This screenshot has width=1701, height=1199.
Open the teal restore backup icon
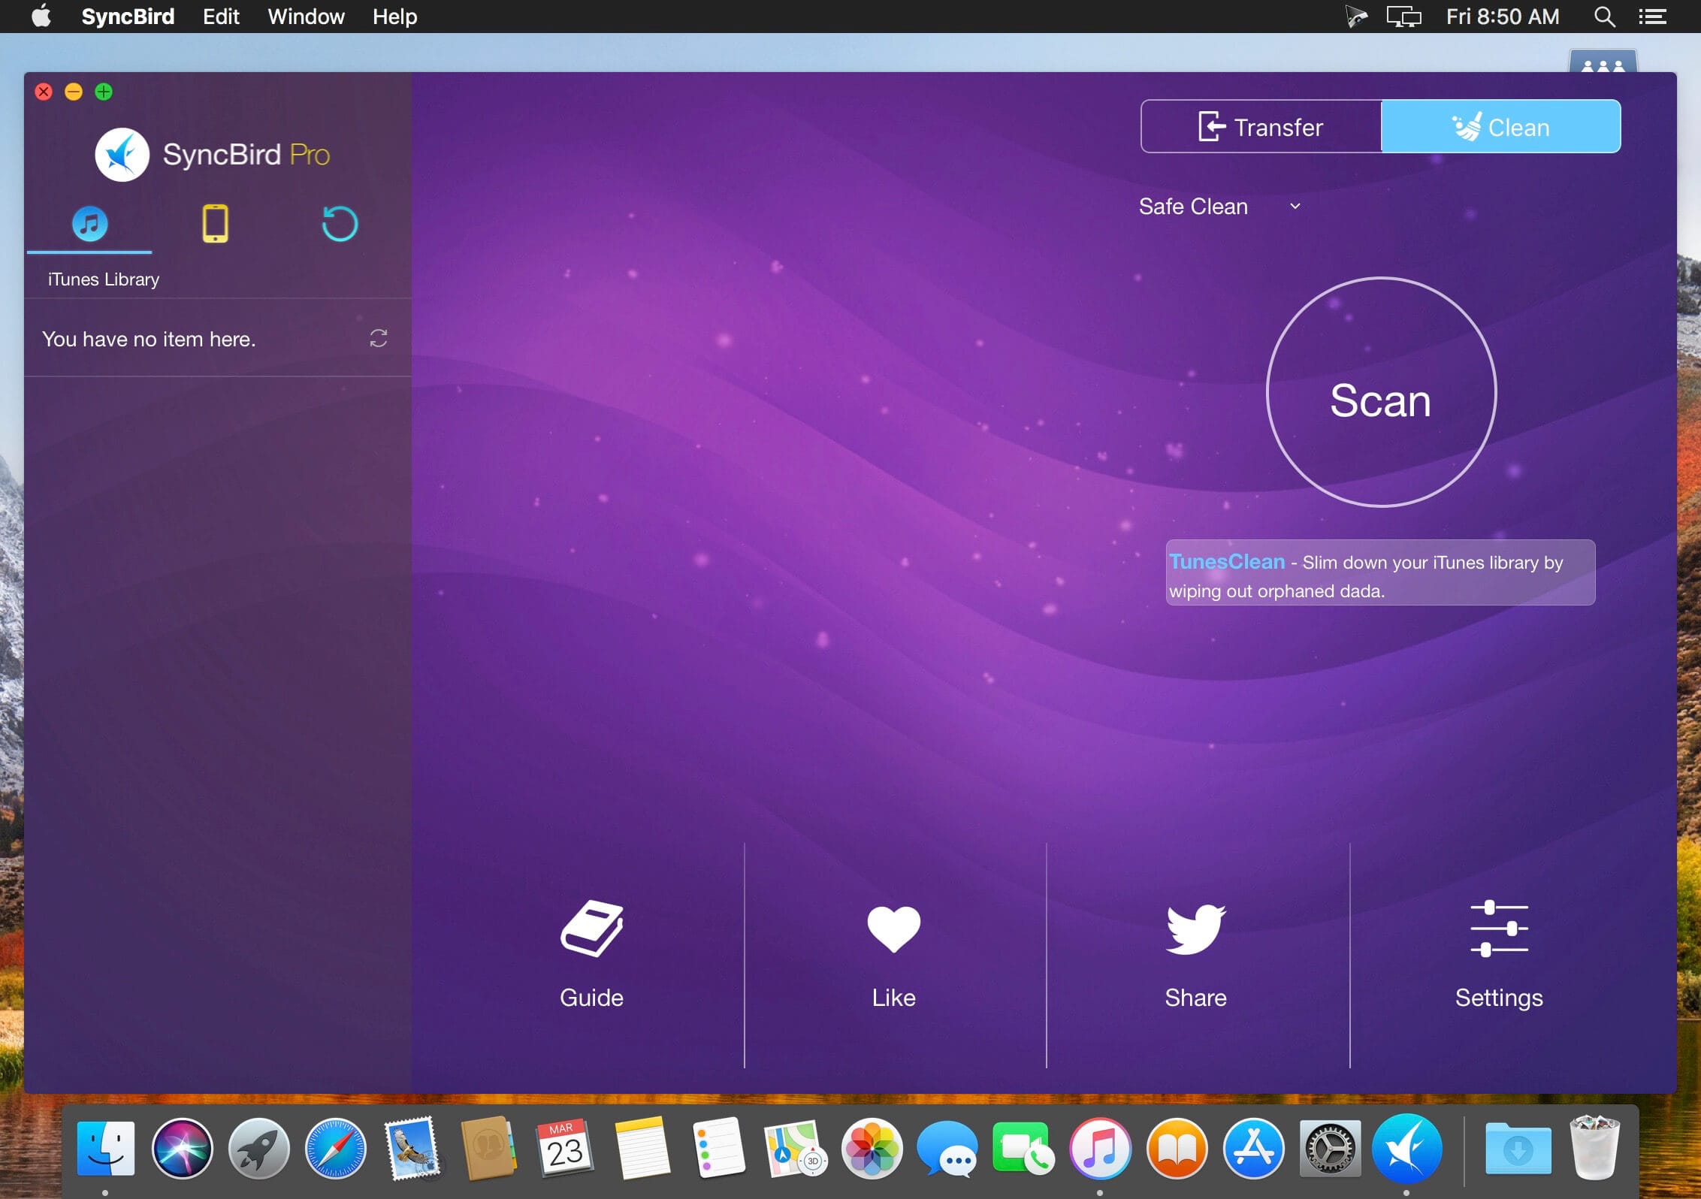point(340,224)
